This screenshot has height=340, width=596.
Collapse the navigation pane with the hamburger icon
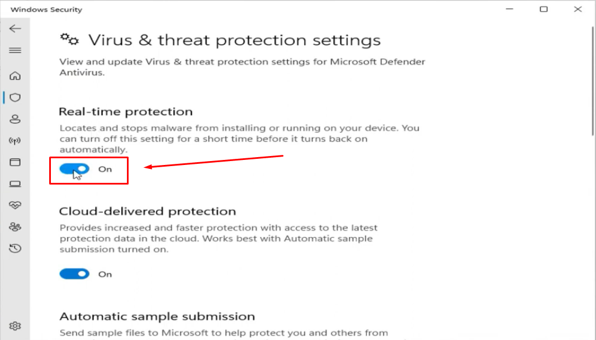tap(15, 50)
